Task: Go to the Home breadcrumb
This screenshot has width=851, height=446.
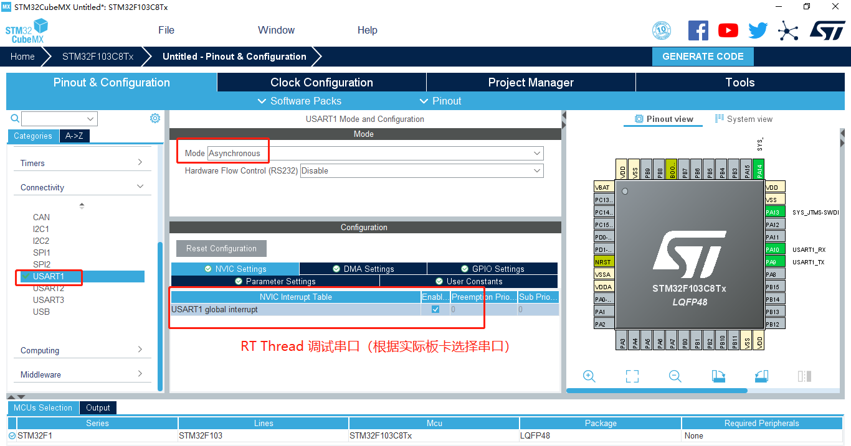Action: coord(22,57)
